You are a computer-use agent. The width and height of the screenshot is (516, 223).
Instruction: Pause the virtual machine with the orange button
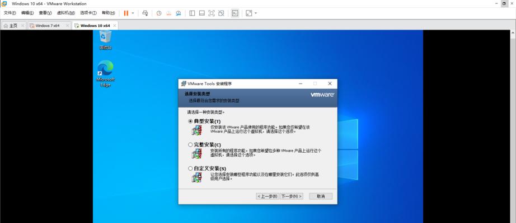(126, 13)
